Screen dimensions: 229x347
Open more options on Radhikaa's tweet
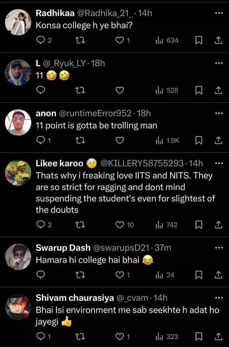point(219,13)
